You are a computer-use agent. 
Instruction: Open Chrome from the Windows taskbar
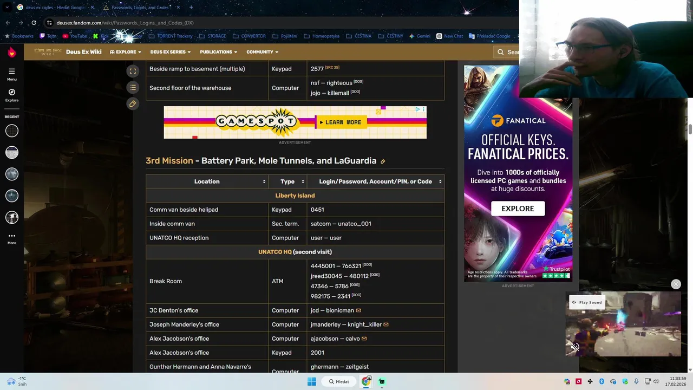point(367,381)
